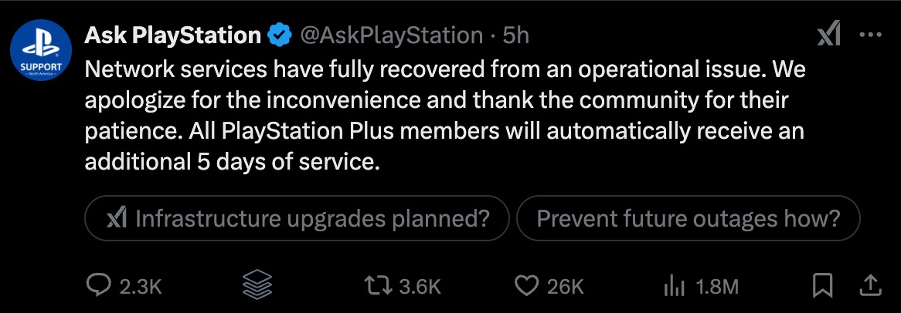Click the blue verified checkmark badge

tap(278, 35)
